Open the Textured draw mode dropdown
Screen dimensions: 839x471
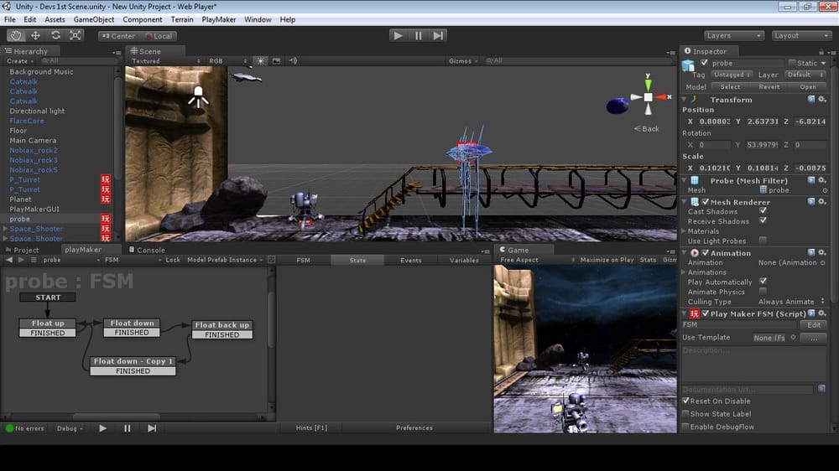(165, 61)
